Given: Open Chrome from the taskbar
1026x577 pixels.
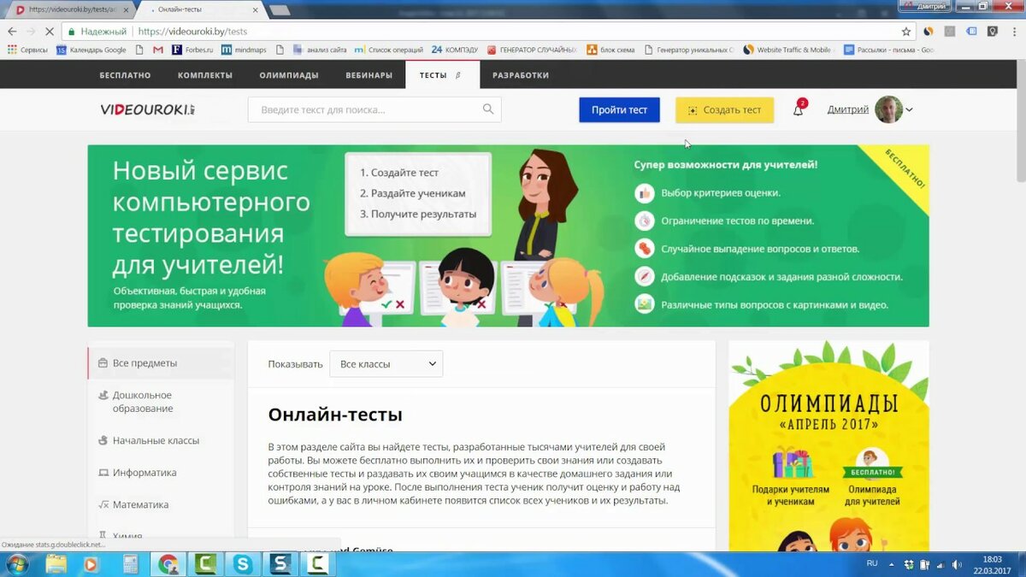Looking at the screenshot, I should pos(168,564).
